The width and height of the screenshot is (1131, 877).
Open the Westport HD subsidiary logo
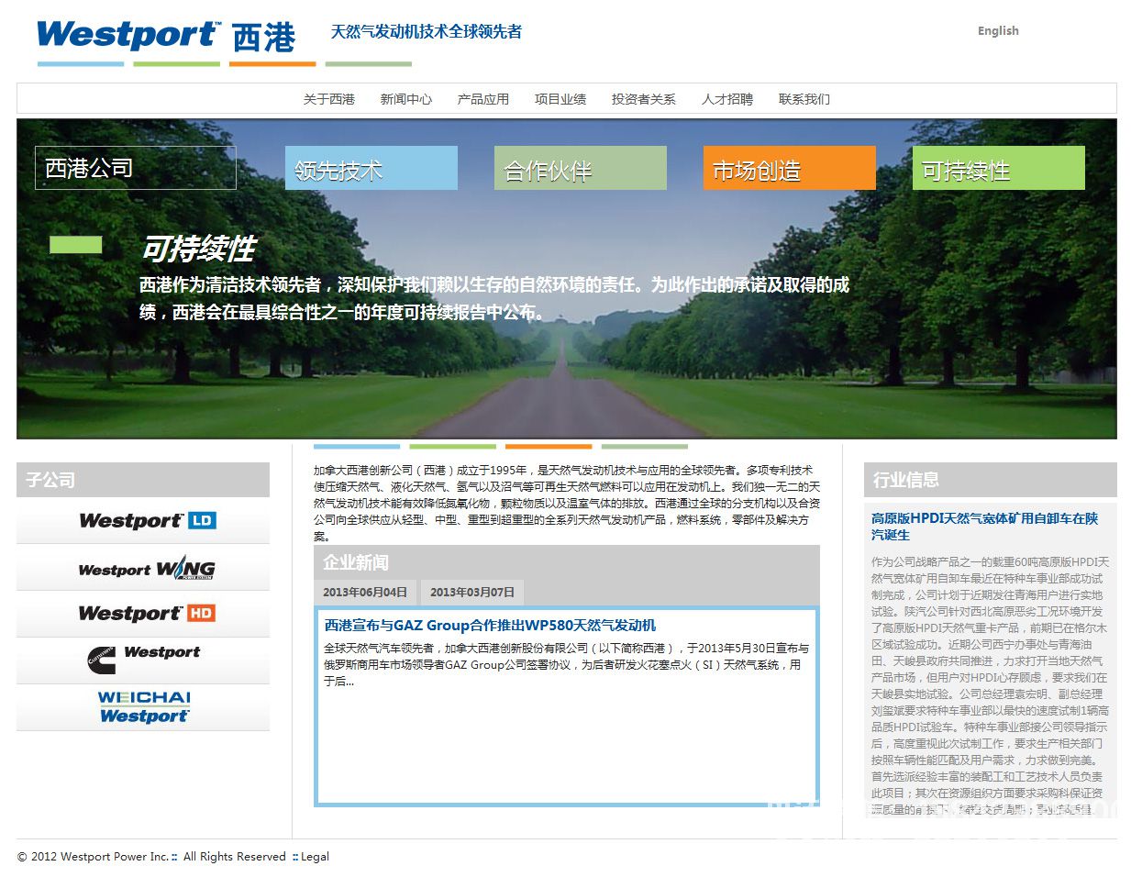tap(147, 614)
